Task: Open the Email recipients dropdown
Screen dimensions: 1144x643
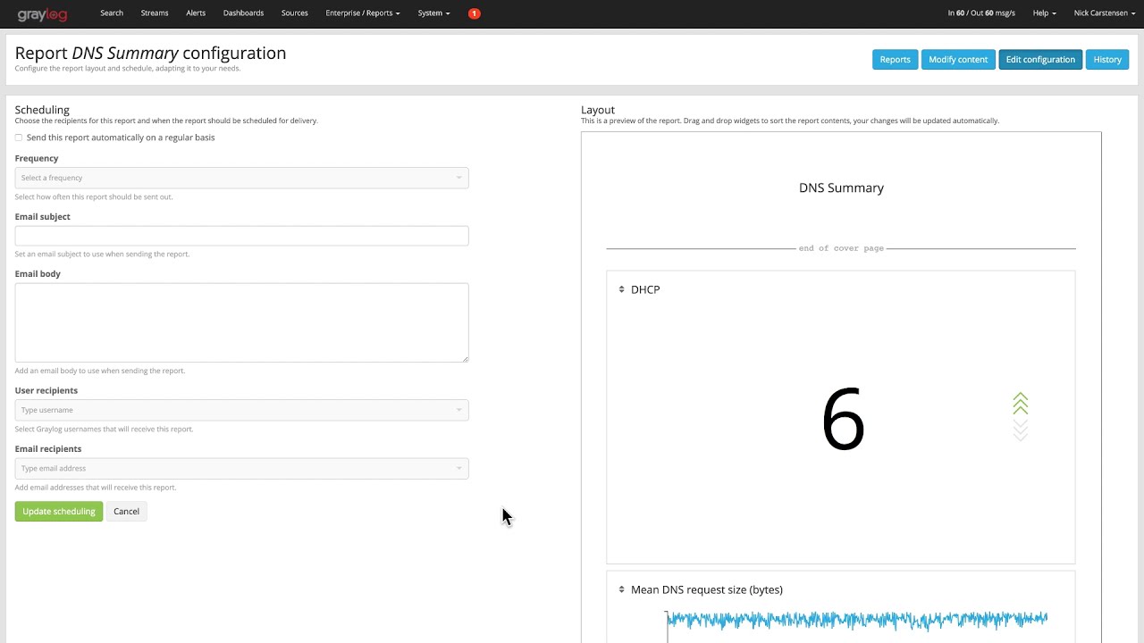Action: click(x=241, y=468)
